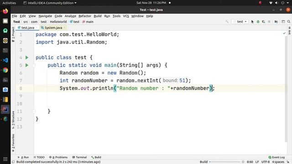
Task: Click the Test project breadcrumb
Action: pyautogui.click(x=16, y=22)
